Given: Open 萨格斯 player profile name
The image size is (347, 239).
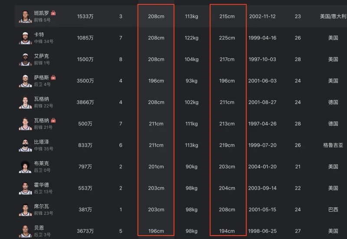Looking at the screenshot, I should [x=42, y=78].
